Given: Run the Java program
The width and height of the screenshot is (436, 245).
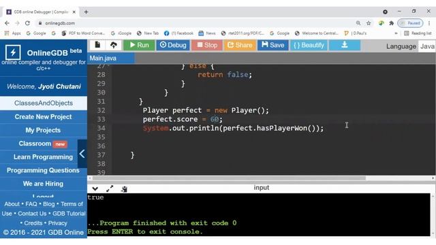Looking at the screenshot, I should [x=139, y=45].
